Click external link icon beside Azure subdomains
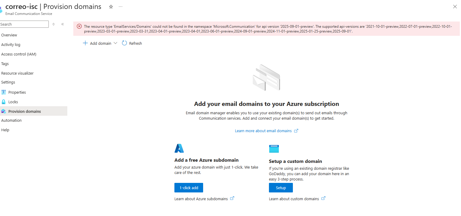 pos(232,198)
